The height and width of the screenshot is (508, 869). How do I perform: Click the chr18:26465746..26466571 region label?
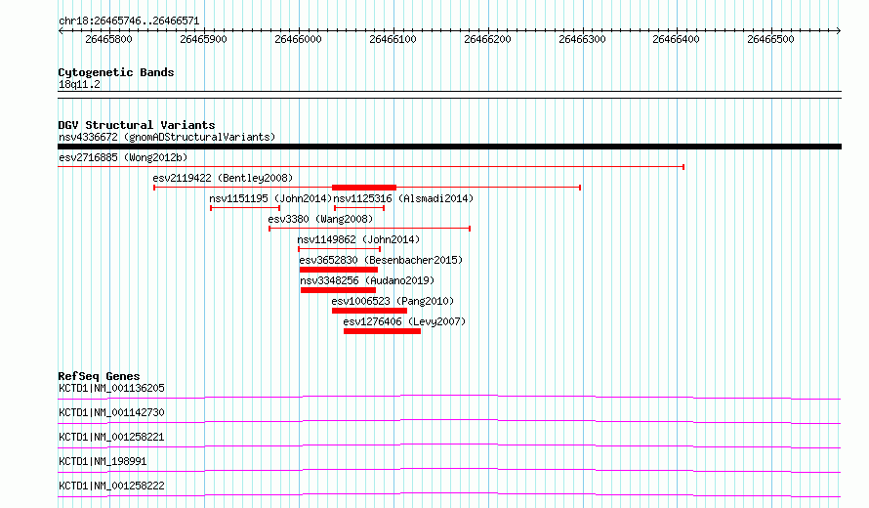tap(129, 21)
